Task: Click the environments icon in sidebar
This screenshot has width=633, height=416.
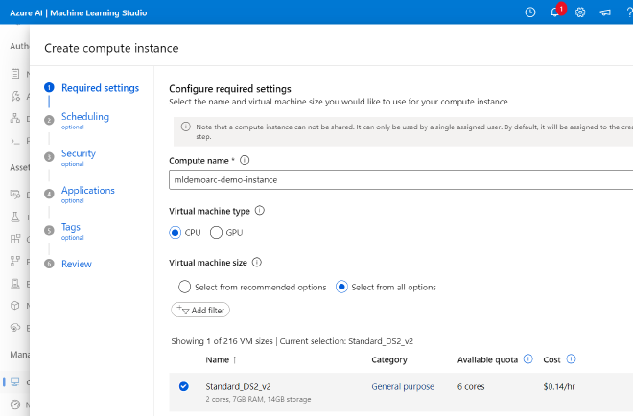Action: click(15, 284)
